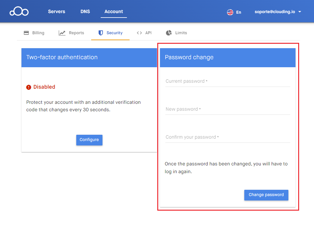Image resolution: width=314 pixels, height=235 pixels.
Task: Click the Billing credit card icon
Action: [x=26, y=33]
